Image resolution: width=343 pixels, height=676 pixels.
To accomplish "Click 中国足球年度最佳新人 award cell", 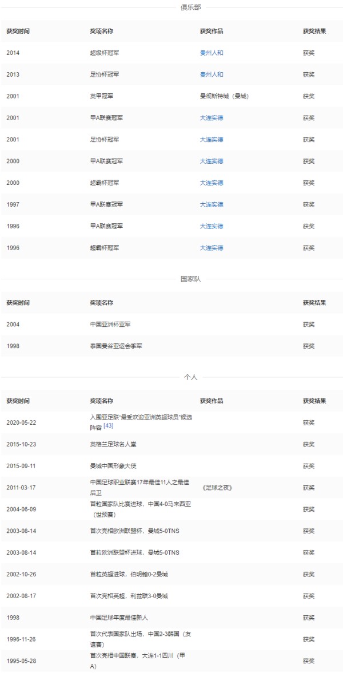I will (119, 618).
